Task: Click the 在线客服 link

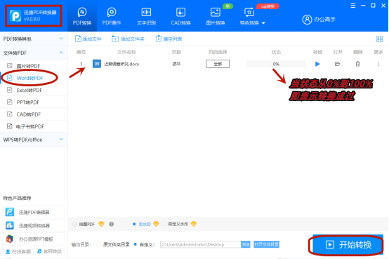Action: (18, 252)
